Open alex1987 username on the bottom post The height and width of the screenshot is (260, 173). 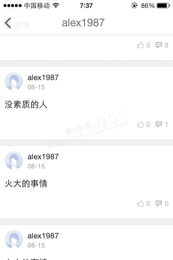pos(43,236)
